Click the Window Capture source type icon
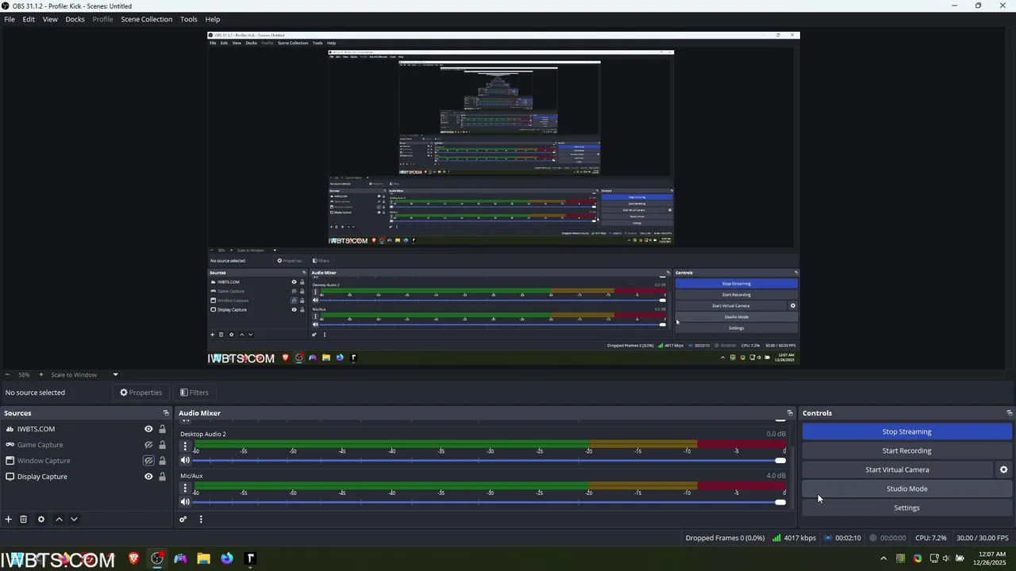 pyautogui.click(x=10, y=461)
